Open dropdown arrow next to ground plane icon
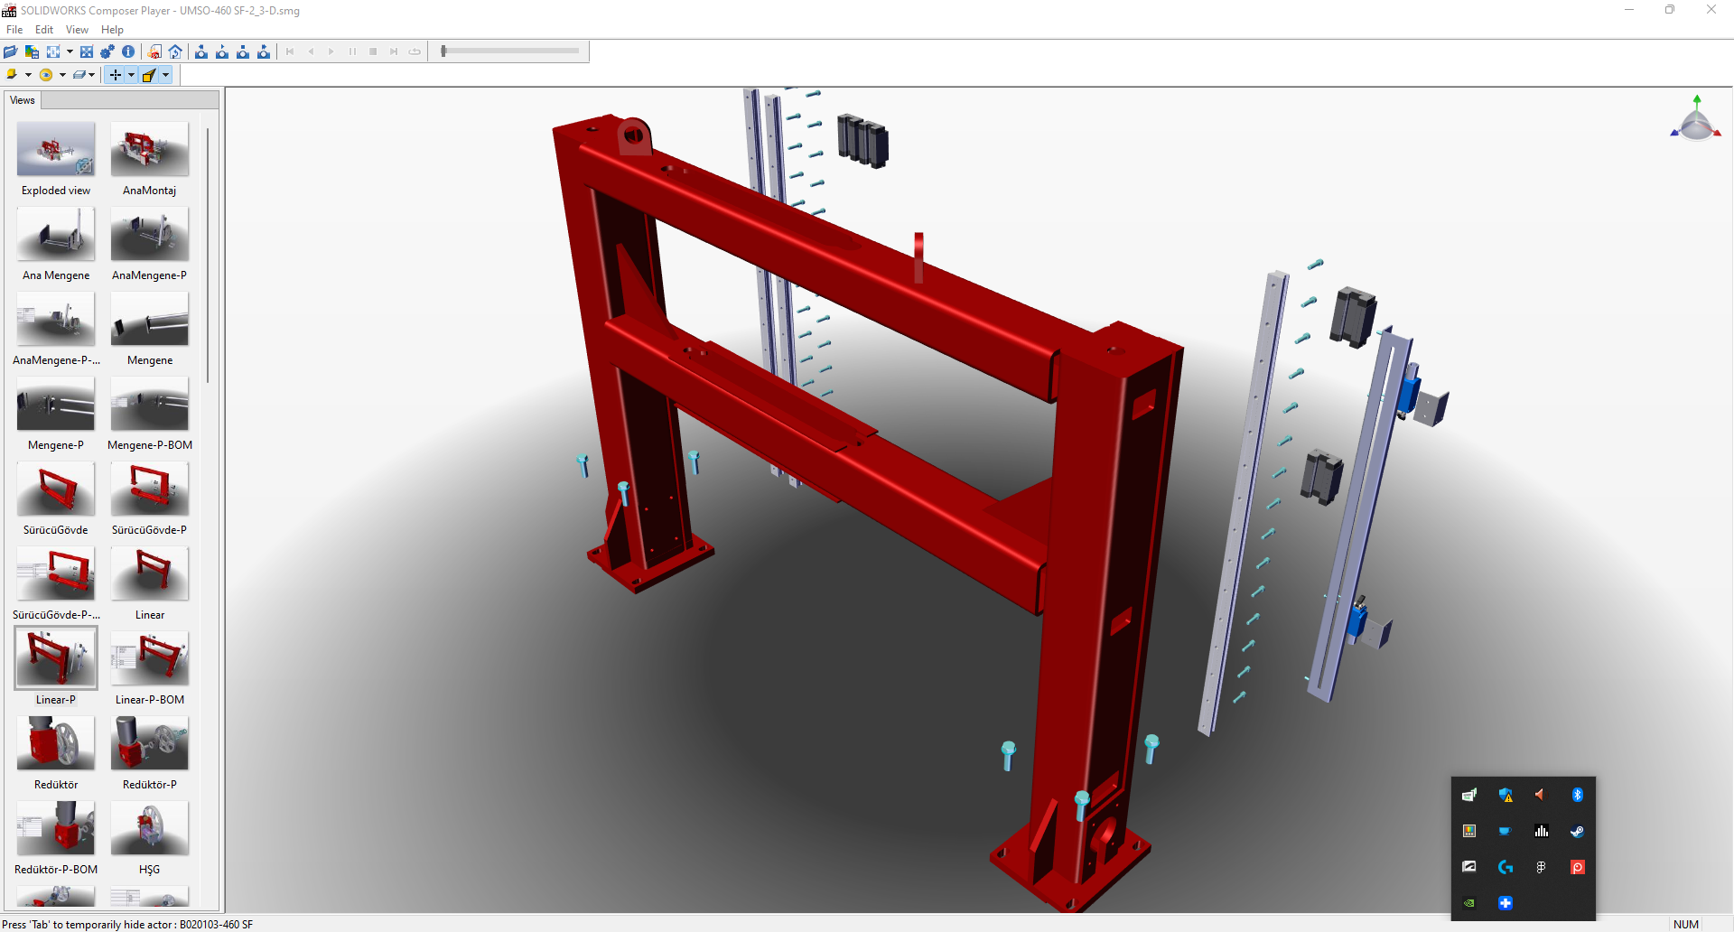The width and height of the screenshot is (1734, 932). (x=92, y=75)
